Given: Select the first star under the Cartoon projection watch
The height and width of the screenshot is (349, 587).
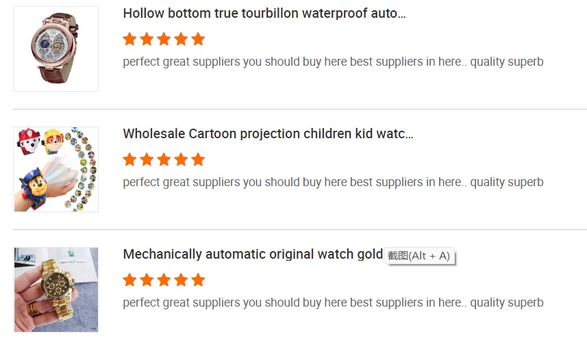Looking at the screenshot, I should point(129,159).
